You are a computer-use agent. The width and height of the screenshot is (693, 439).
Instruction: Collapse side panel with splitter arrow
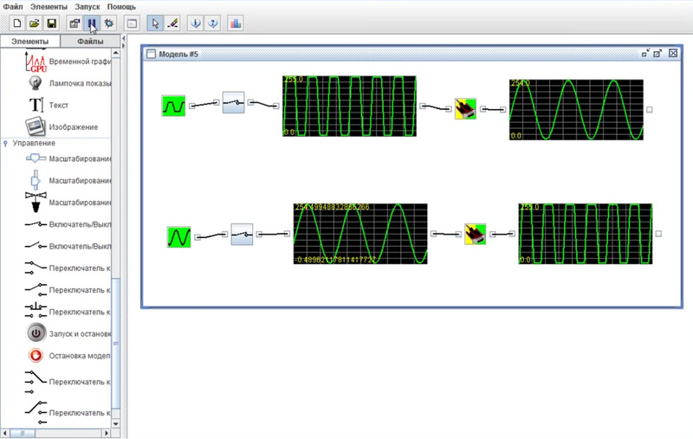coord(123,39)
